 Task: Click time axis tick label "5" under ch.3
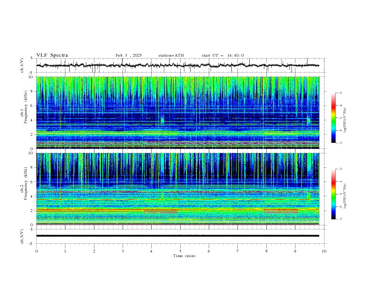pos(180,251)
